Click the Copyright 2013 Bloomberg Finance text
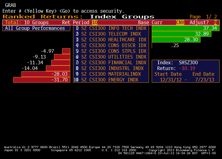 [182, 150]
